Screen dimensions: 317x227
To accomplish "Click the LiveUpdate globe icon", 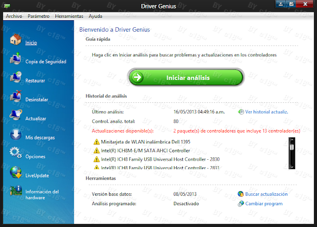I will tap(15, 172).
